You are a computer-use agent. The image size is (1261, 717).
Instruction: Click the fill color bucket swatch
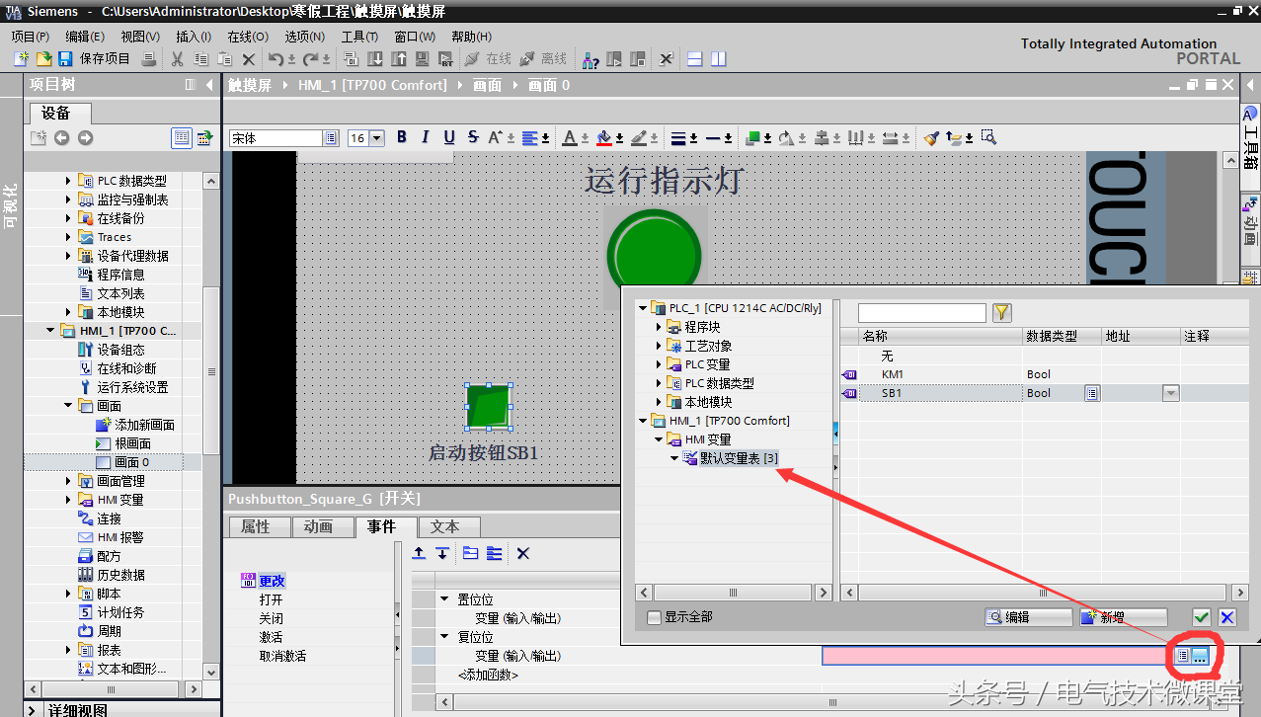(604, 137)
